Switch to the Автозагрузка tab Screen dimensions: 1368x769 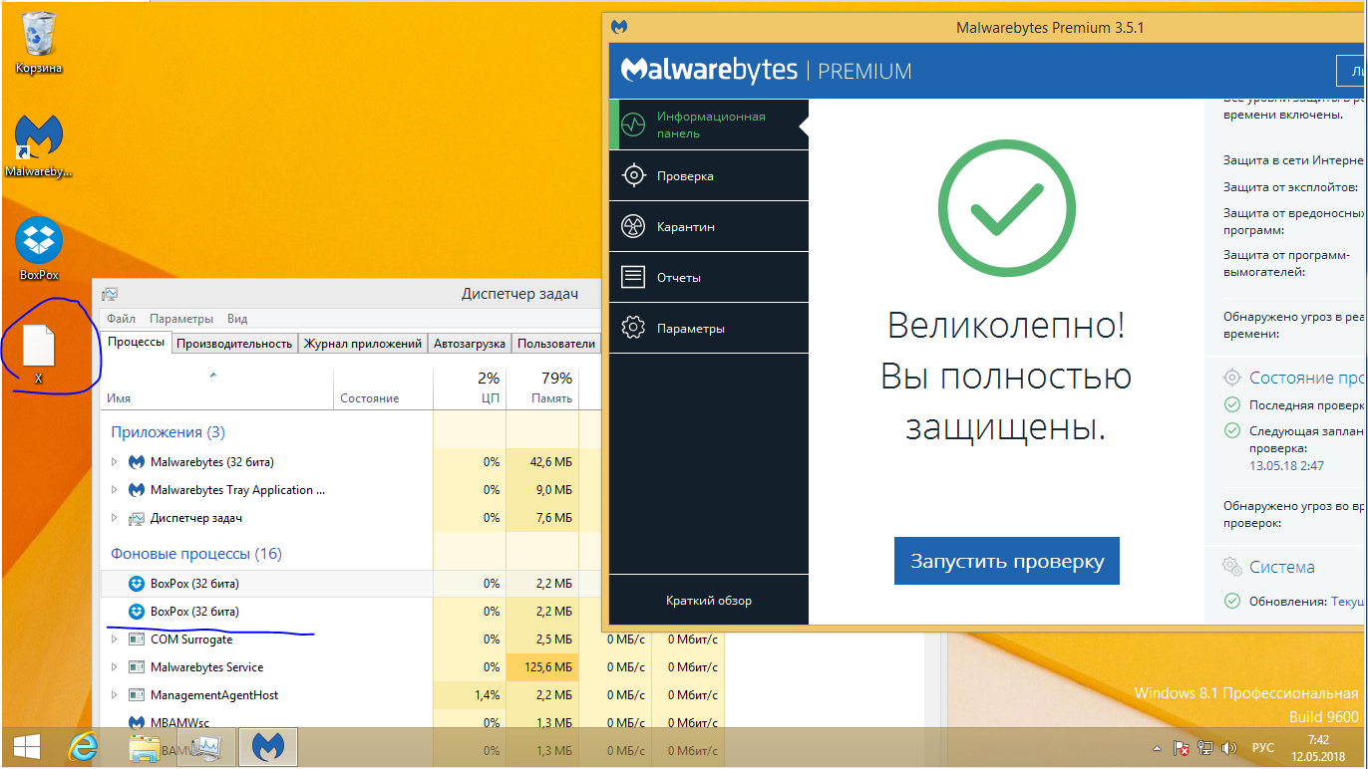470,344
